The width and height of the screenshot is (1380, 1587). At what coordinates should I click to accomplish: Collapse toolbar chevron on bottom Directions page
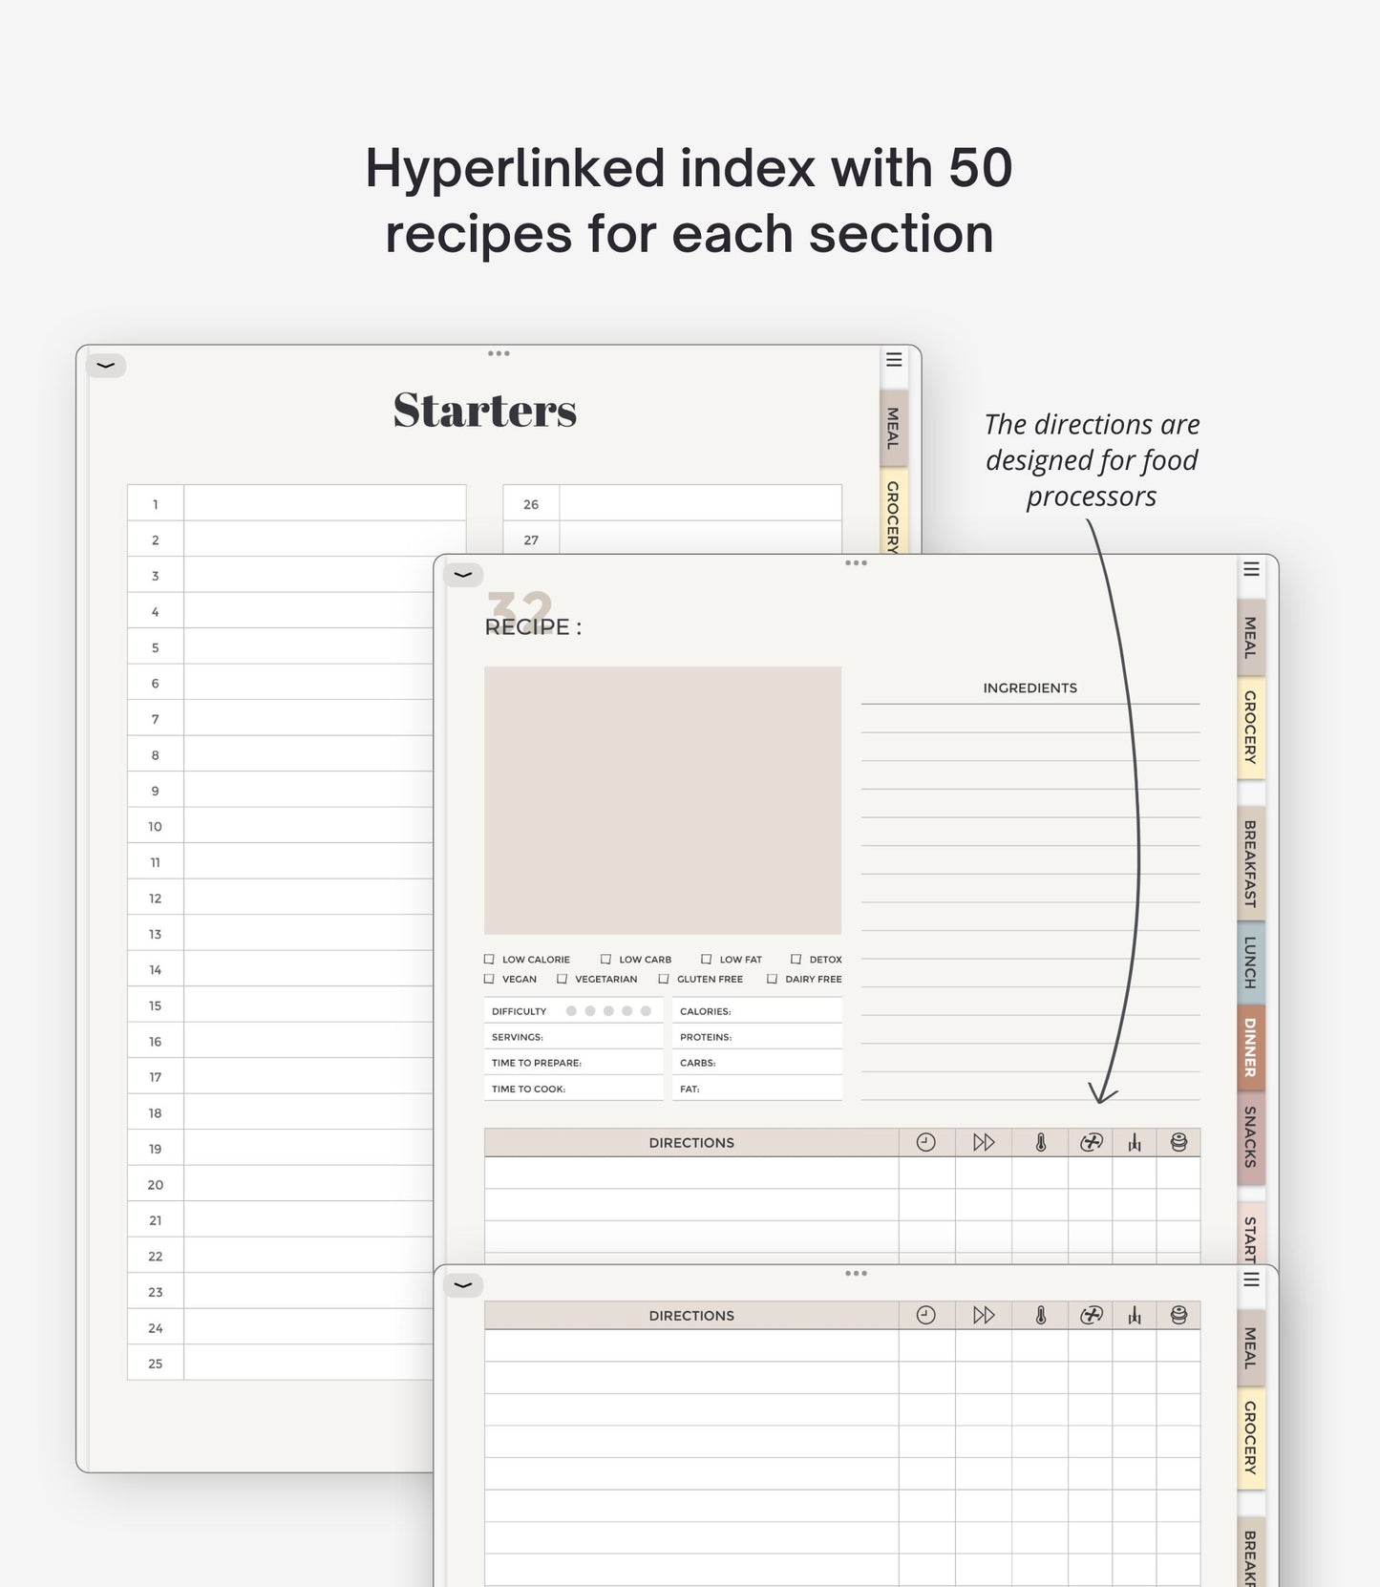click(463, 1285)
